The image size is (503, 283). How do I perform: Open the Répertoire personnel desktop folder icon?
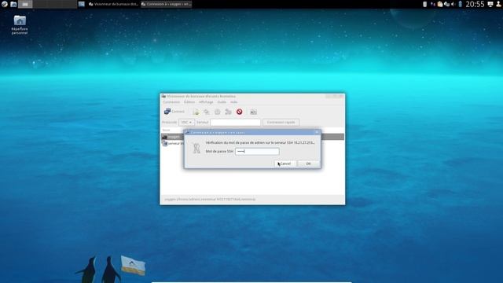click(20, 24)
